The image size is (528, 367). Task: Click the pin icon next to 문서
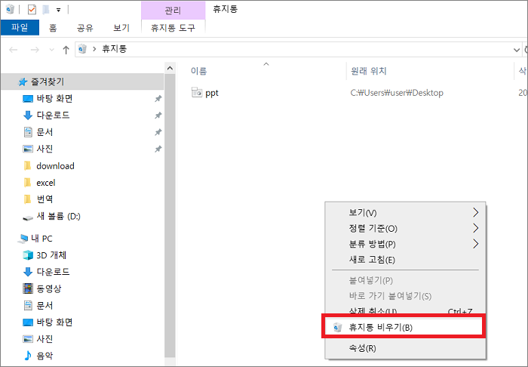click(158, 132)
